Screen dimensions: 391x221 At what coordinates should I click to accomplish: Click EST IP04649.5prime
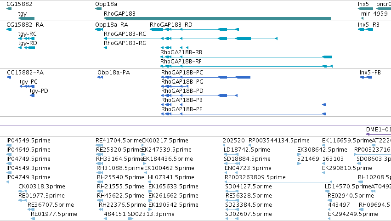[x=28, y=150]
